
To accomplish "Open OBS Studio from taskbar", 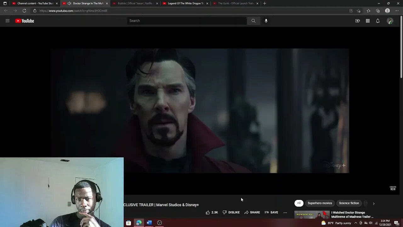I will pos(160,223).
